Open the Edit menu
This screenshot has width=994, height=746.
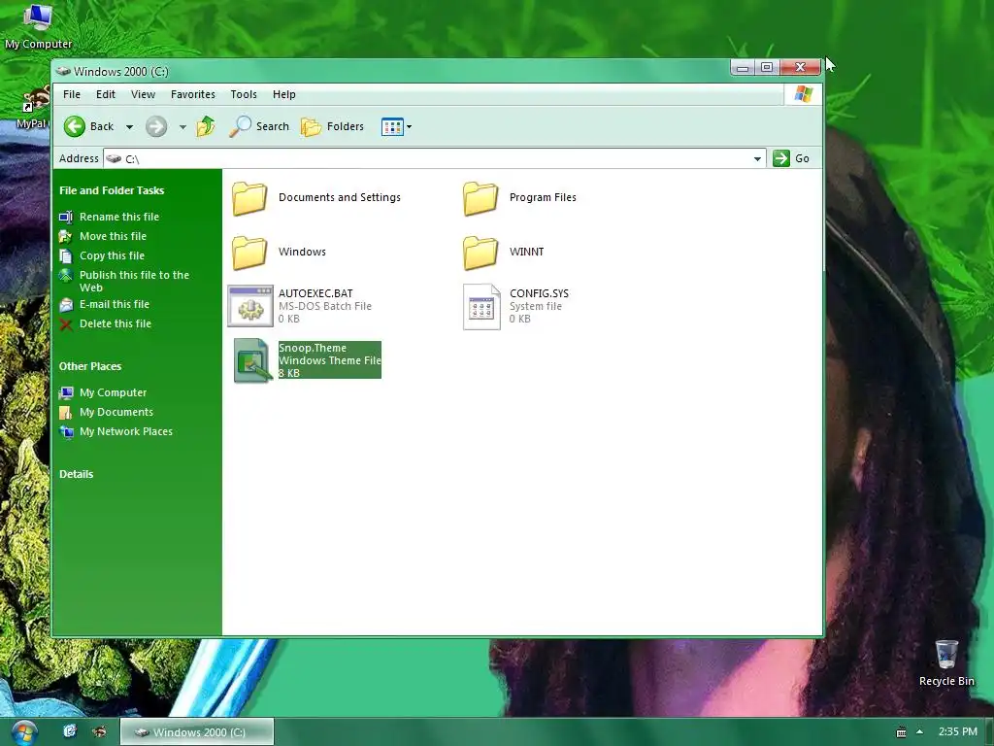coord(105,94)
